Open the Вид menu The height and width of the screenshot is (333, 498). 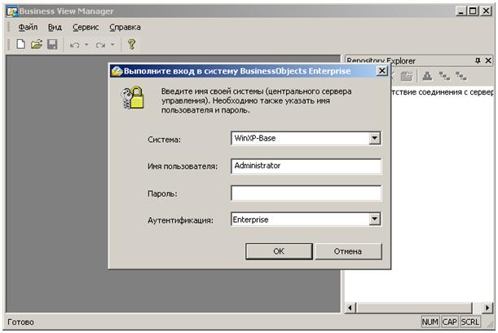point(55,28)
